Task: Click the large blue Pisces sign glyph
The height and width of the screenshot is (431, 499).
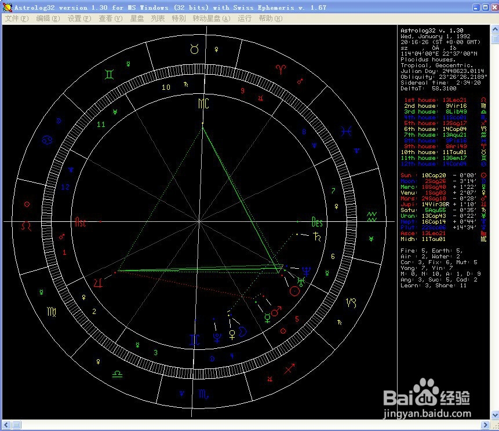Action: [x=346, y=131]
